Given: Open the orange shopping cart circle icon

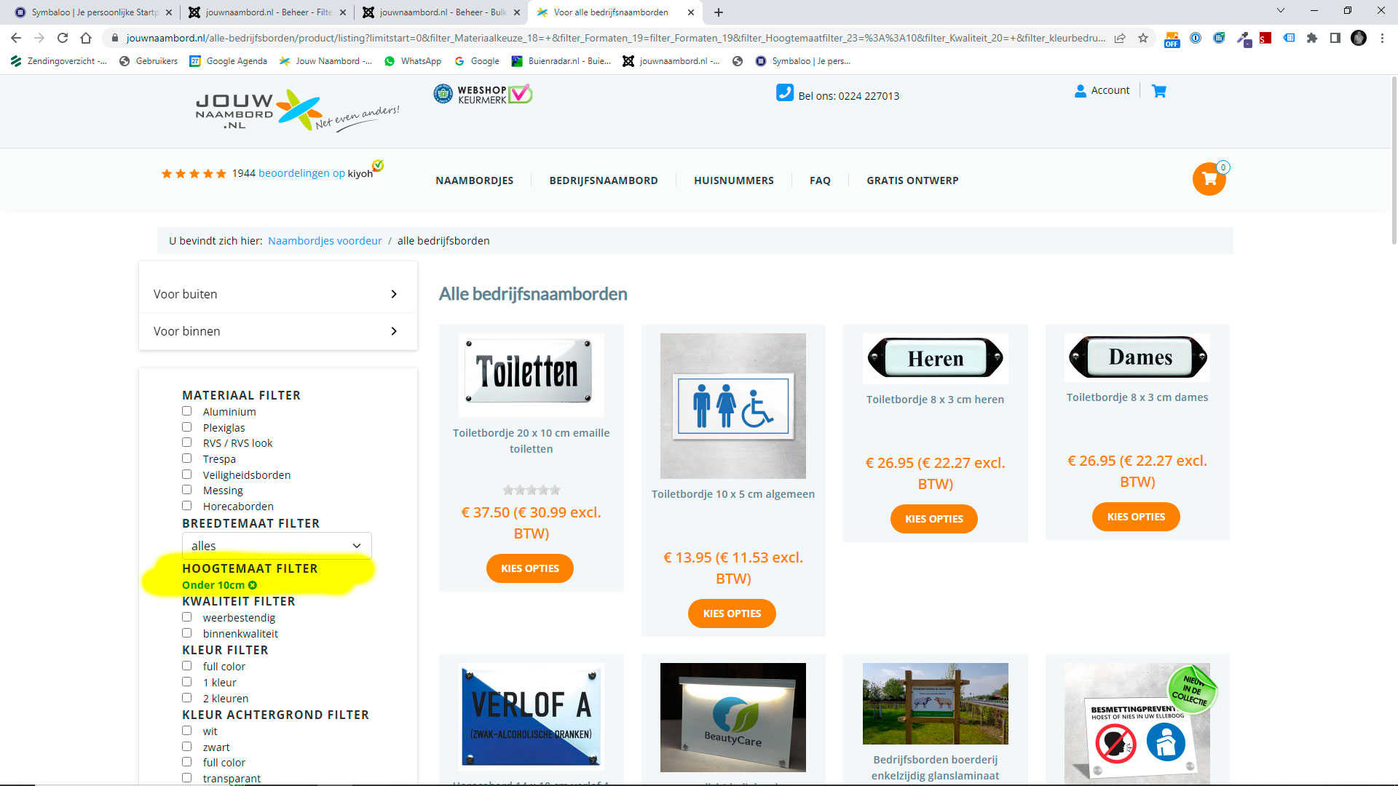Looking at the screenshot, I should 1209,179.
